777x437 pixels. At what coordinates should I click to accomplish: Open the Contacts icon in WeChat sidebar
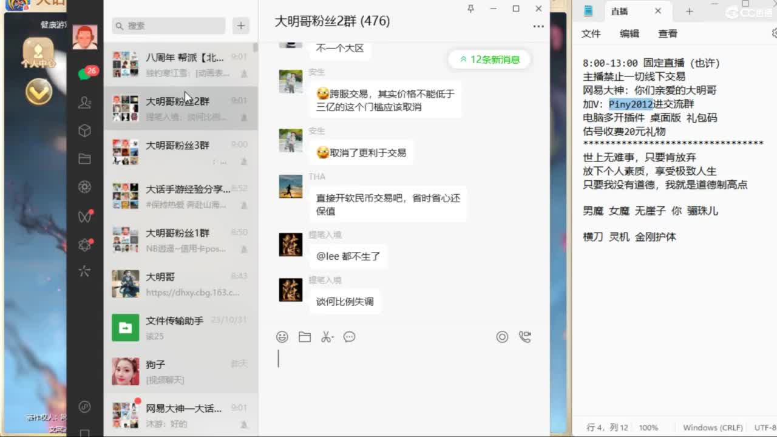tap(85, 103)
